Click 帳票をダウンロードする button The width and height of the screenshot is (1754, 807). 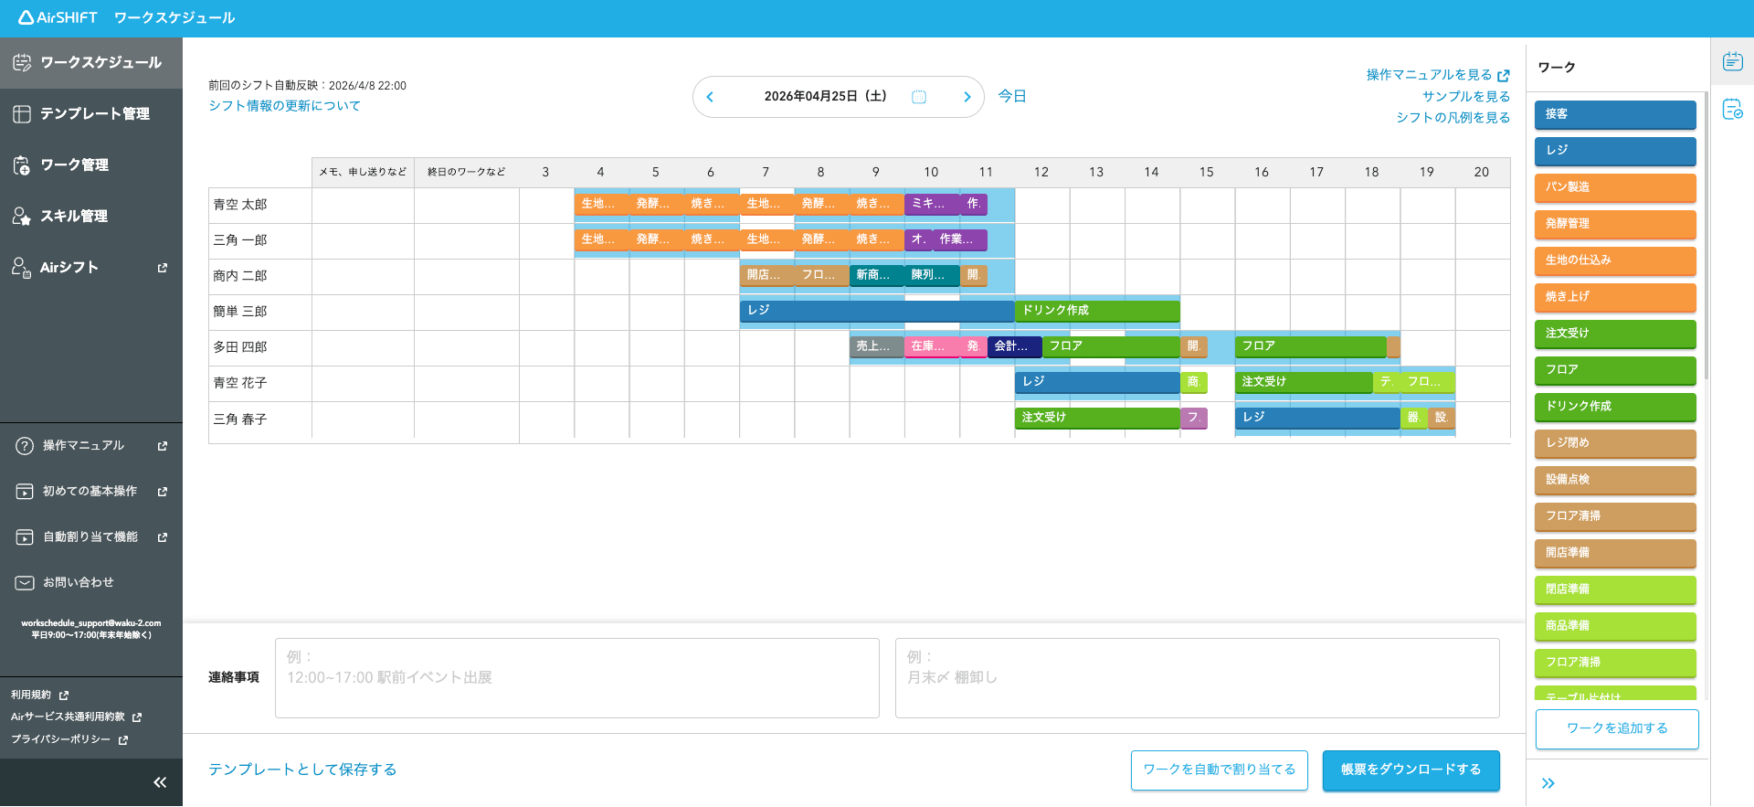coord(1411,770)
